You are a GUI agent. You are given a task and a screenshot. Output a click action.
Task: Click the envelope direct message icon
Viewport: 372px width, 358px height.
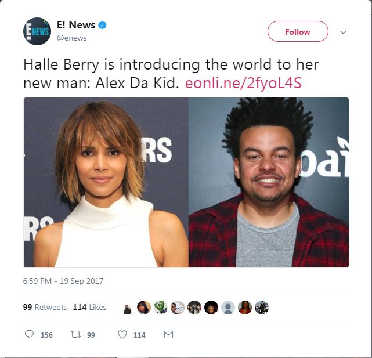click(x=168, y=335)
